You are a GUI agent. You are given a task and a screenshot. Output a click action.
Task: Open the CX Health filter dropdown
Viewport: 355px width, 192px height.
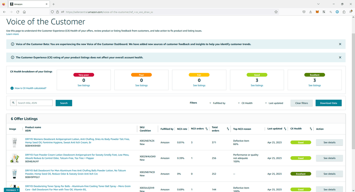point(245,103)
